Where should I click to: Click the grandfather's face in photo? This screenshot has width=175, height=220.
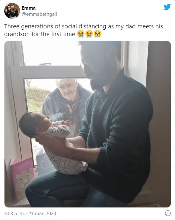[x=67, y=88]
